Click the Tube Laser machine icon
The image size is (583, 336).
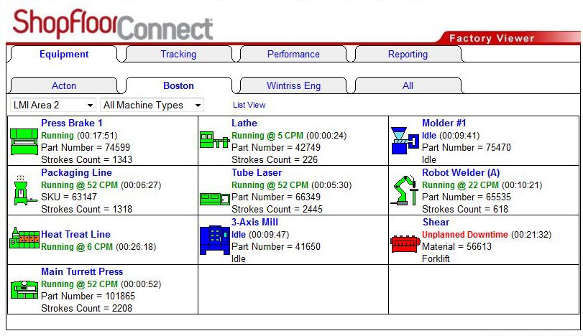[214, 199]
